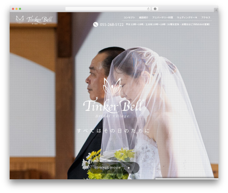Open a new tab with the plus button
Image resolution: width=228 pixels, height=193 pixels.
(216, 10)
